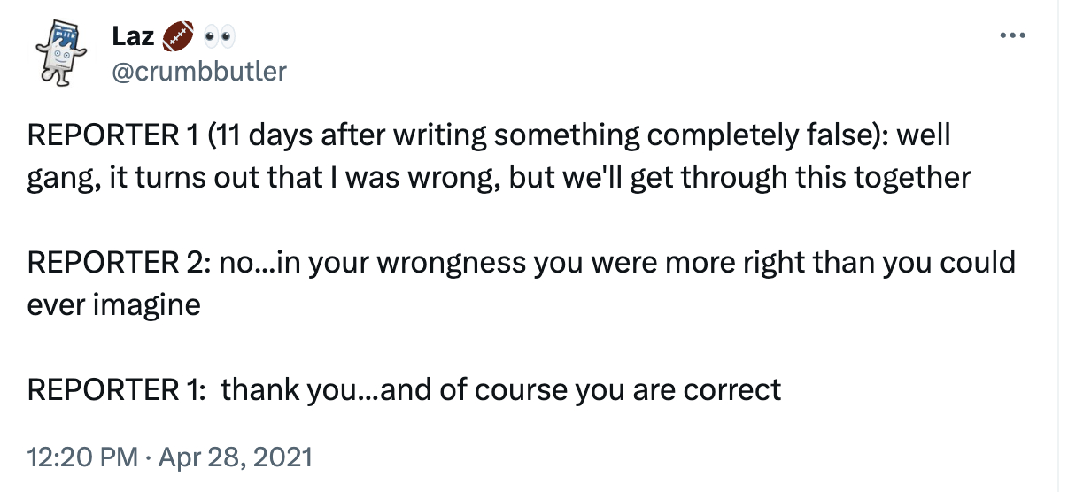Click the eyes emoji after the name
This screenshot has width=1068, height=492.
pos(217,36)
